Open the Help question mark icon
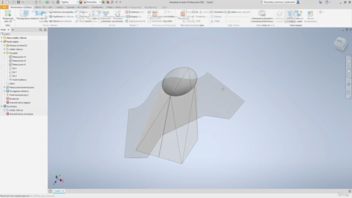This screenshot has width=352, height=198. (327, 2)
